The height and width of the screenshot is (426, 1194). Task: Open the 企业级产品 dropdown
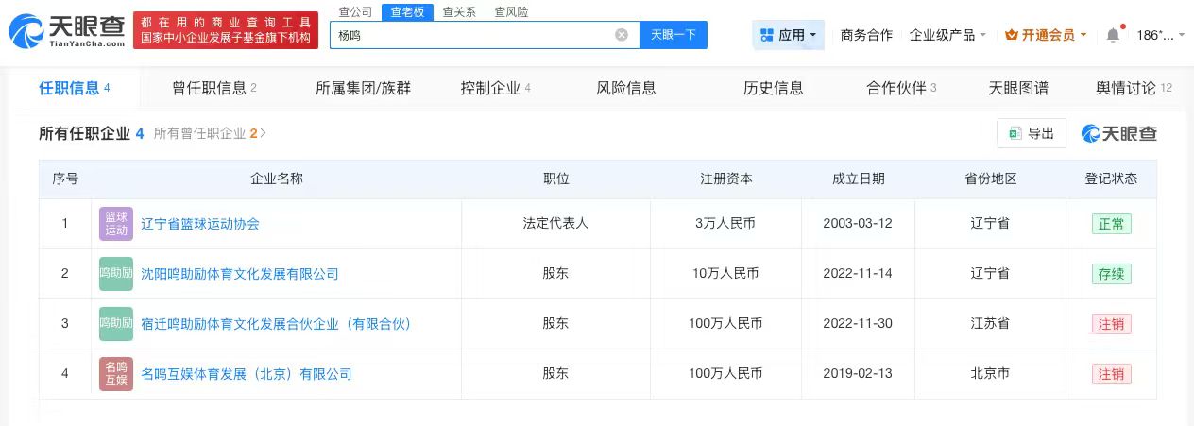coord(947,35)
